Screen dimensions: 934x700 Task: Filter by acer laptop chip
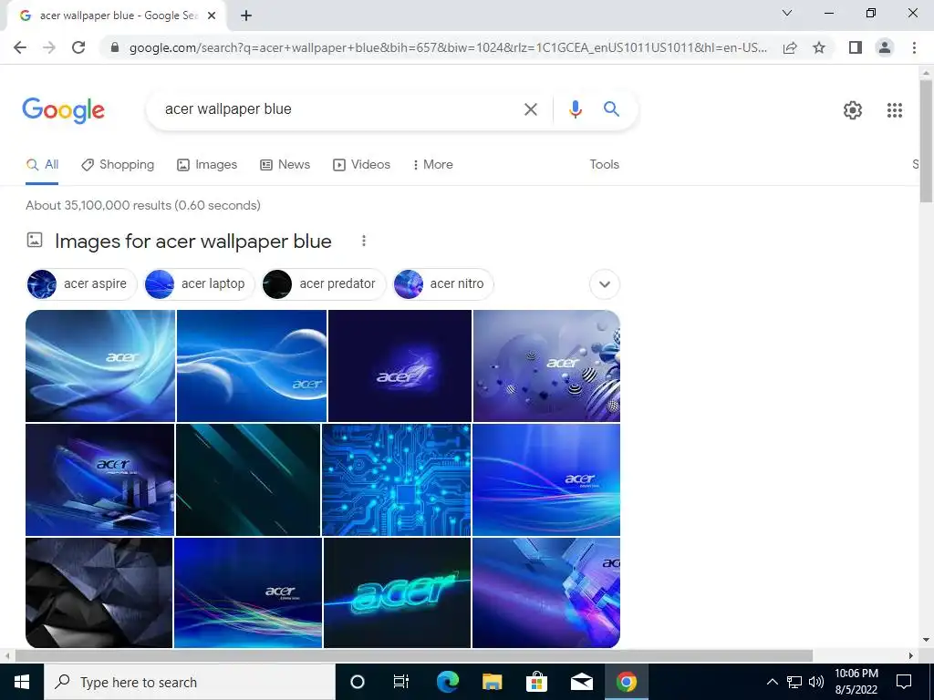tap(200, 284)
